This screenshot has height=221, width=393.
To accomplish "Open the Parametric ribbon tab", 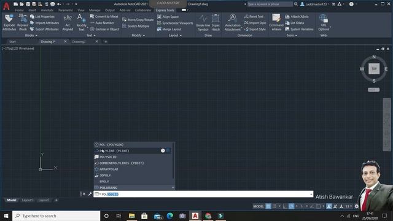I will [66, 10].
